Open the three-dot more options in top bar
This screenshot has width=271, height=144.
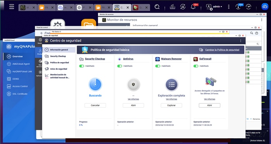click(x=229, y=7)
